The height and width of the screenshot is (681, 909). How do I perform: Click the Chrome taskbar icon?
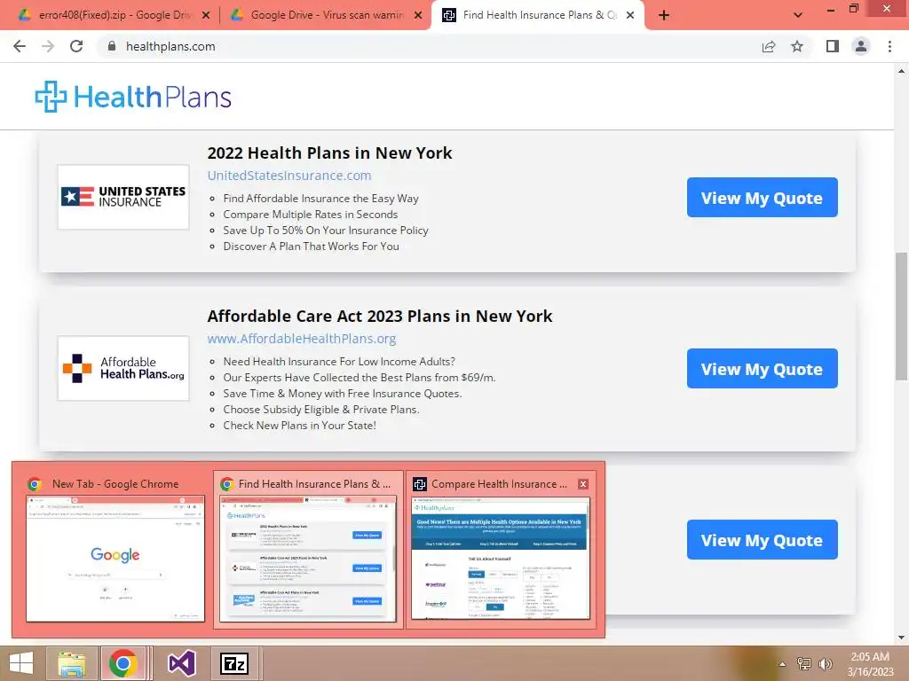click(123, 663)
